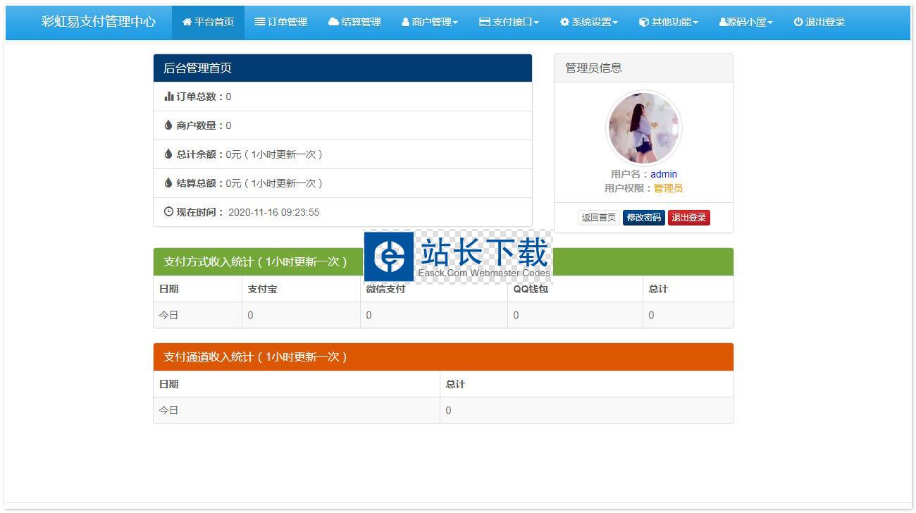
Task: Click the 0 under QQ钱包 column
Action: click(516, 315)
